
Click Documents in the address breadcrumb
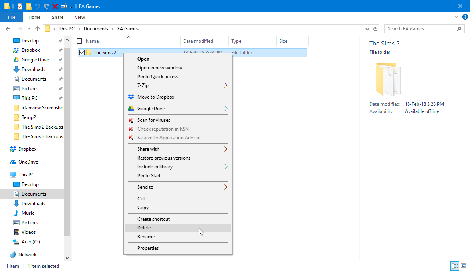(x=96, y=29)
